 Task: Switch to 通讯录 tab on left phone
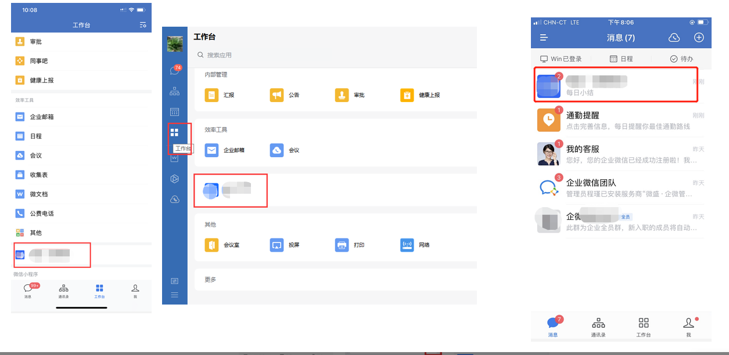tap(64, 291)
